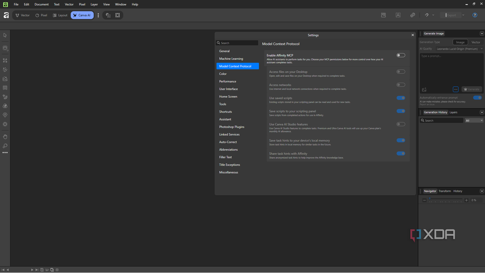Toggle Automatically enhance prompt switch
Screen dimensions: 485x273
point(477,97)
